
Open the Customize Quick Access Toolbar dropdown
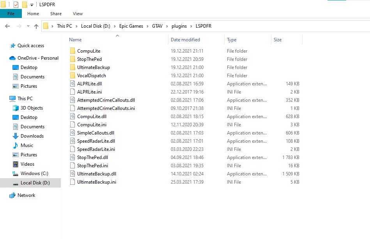[x=32, y=5]
